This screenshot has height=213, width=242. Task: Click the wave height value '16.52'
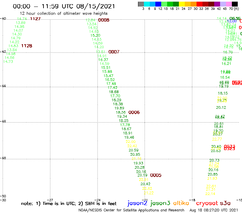coord(110,80)
